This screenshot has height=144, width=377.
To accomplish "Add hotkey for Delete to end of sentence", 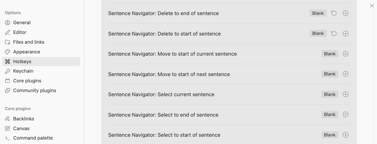I will coord(346,13).
